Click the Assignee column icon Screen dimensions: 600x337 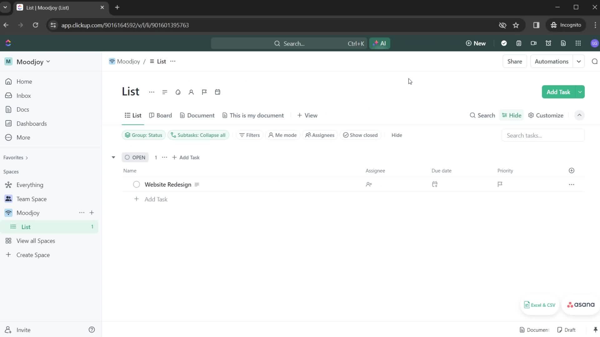coord(369,184)
